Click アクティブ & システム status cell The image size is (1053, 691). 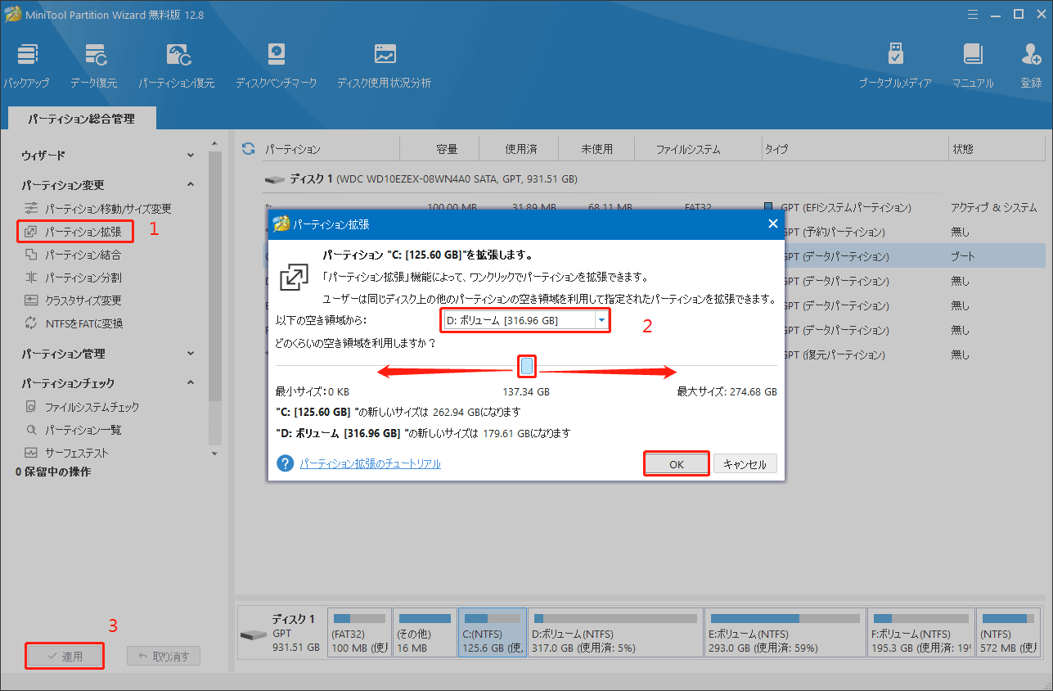tap(995, 207)
